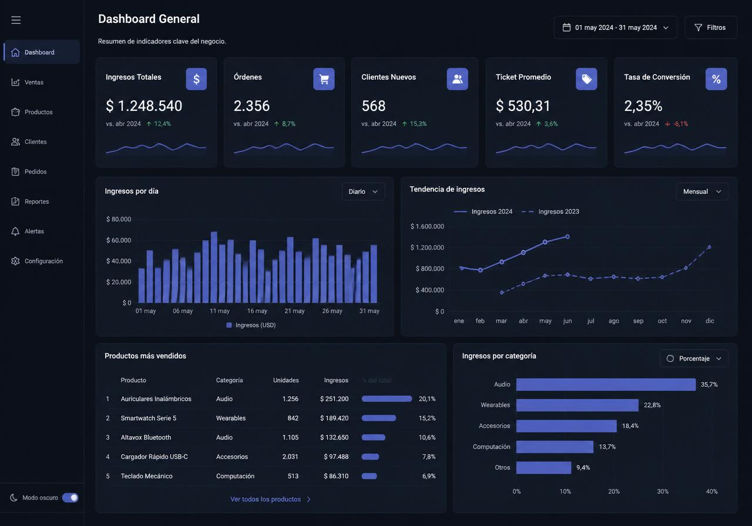Screen dimensions: 752x526
Task: Click the funnel icon in Filtros
Action: tap(699, 28)
